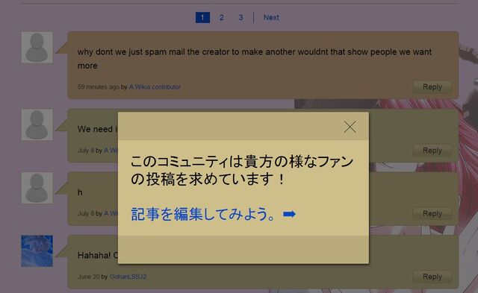Screen dimensions: 478x293
Task: Open GohanLSSJ2 user profile link
Action: point(128,277)
